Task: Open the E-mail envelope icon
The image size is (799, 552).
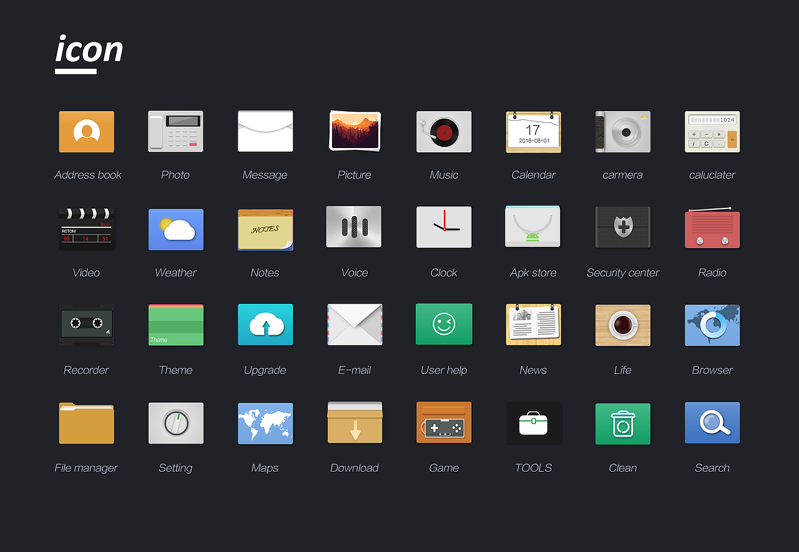Action: pyautogui.click(x=355, y=325)
